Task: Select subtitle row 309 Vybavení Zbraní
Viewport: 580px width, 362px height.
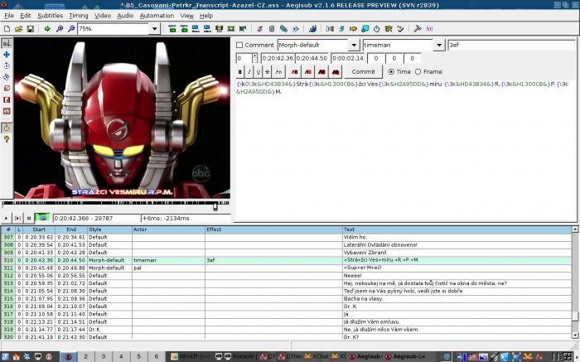Action: click(287, 253)
